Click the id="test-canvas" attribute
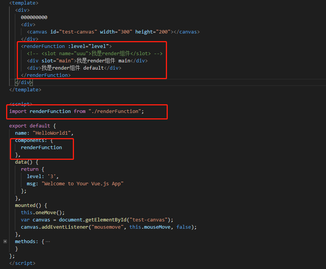The image size is (326, 269). [x=74, y=32]
